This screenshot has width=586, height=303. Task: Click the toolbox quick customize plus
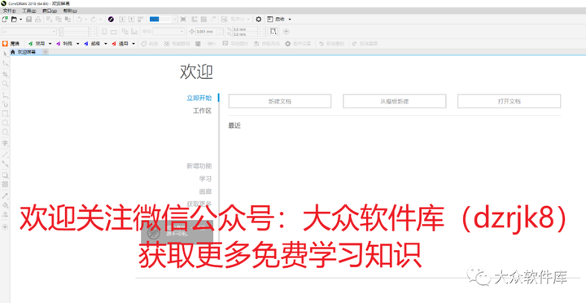point(5,226)
